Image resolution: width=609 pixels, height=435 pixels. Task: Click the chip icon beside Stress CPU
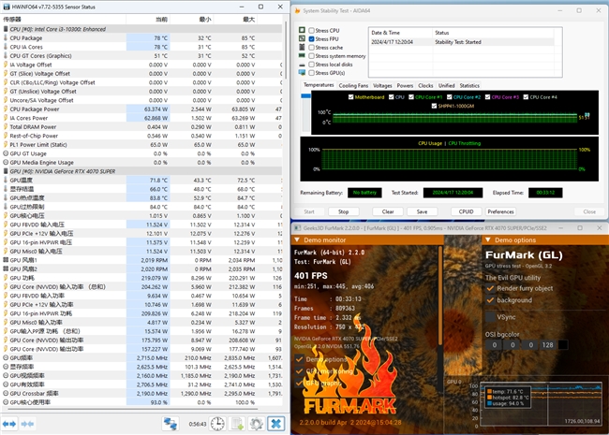[x=302, y=30]
